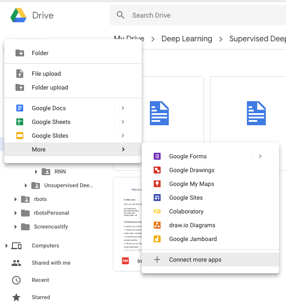Click the red PDF file icon
The height and width of the screenshot is (303, 286).
125,261
